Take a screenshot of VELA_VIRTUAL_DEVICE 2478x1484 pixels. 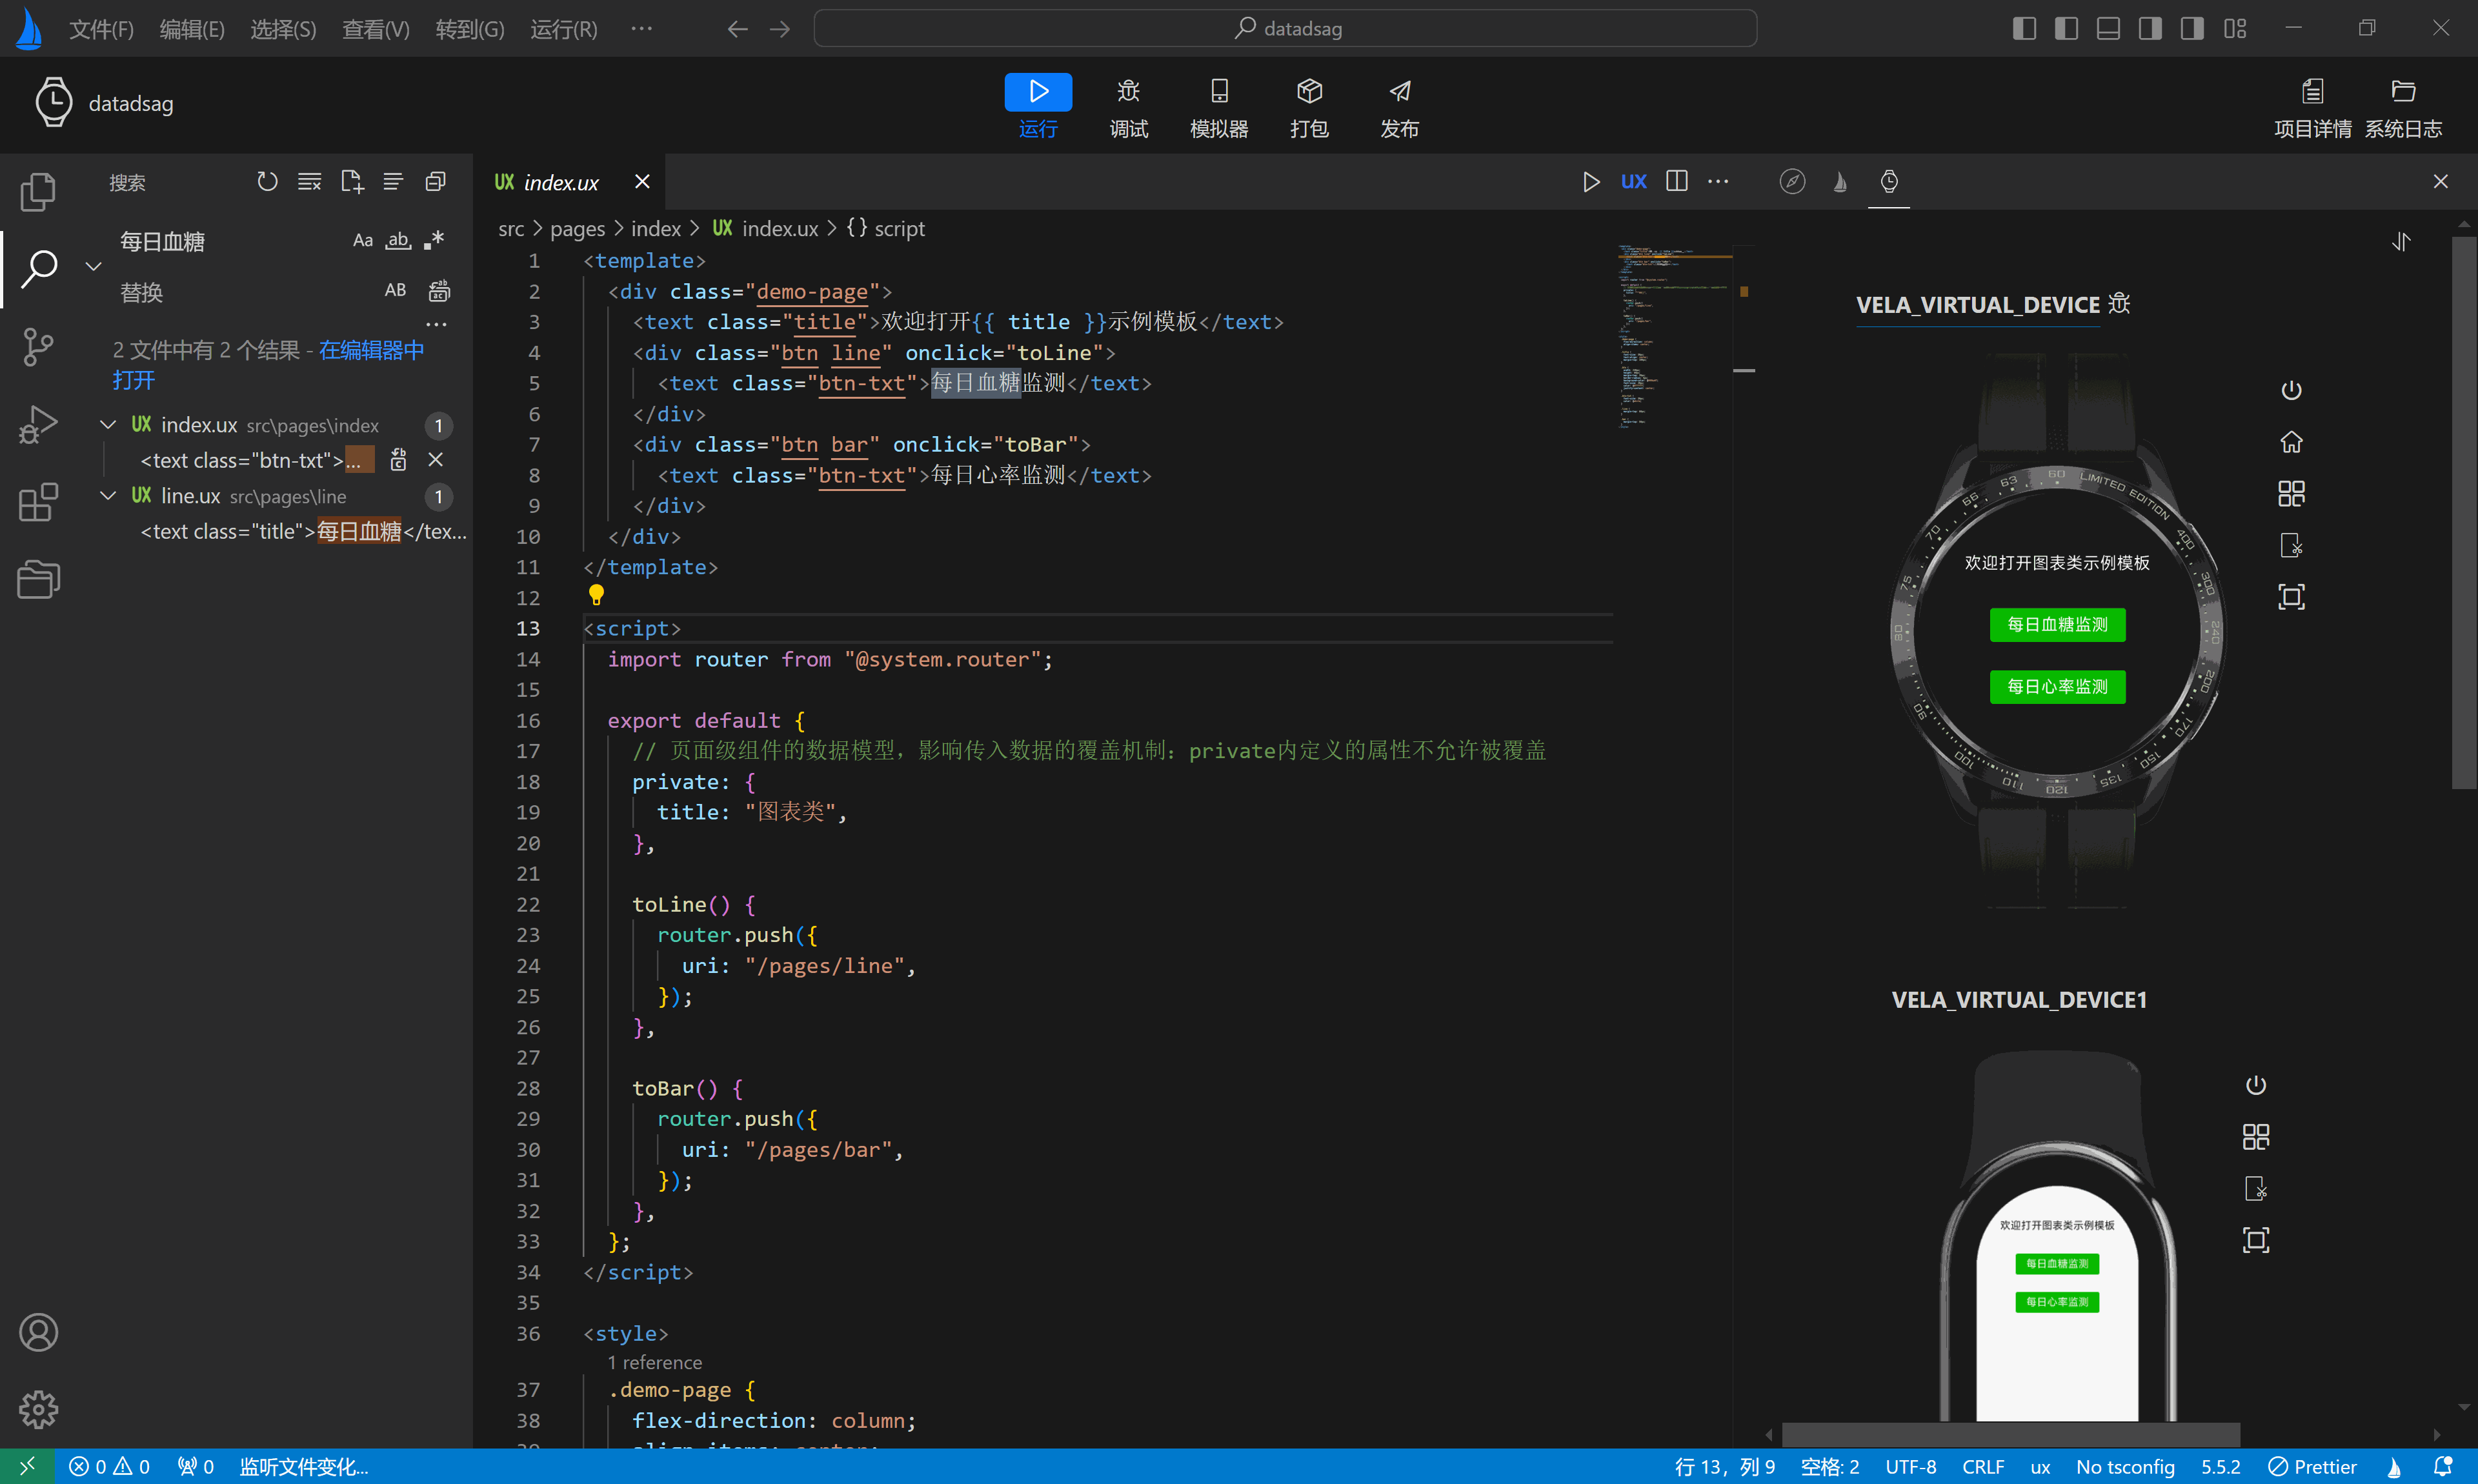[2291, 545]
